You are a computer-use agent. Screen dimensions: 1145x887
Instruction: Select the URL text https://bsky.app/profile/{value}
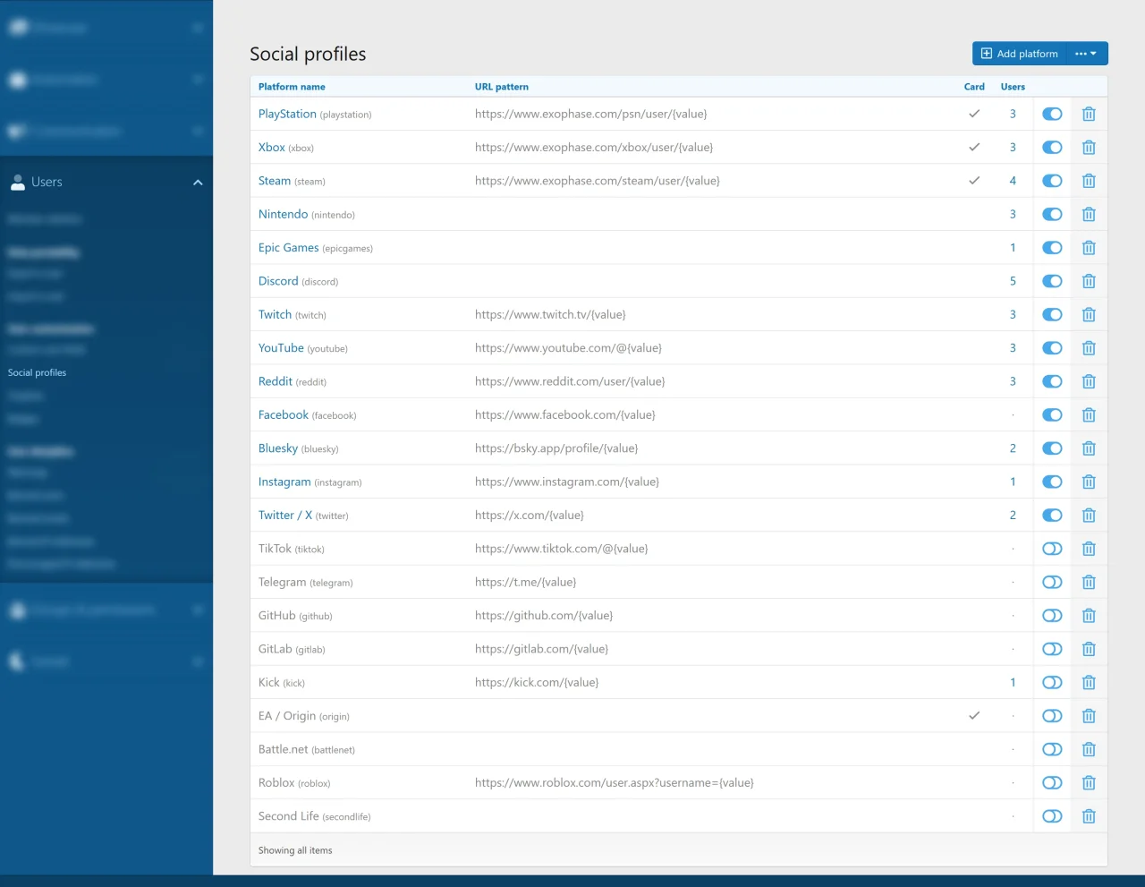click(x=556, y=448)
